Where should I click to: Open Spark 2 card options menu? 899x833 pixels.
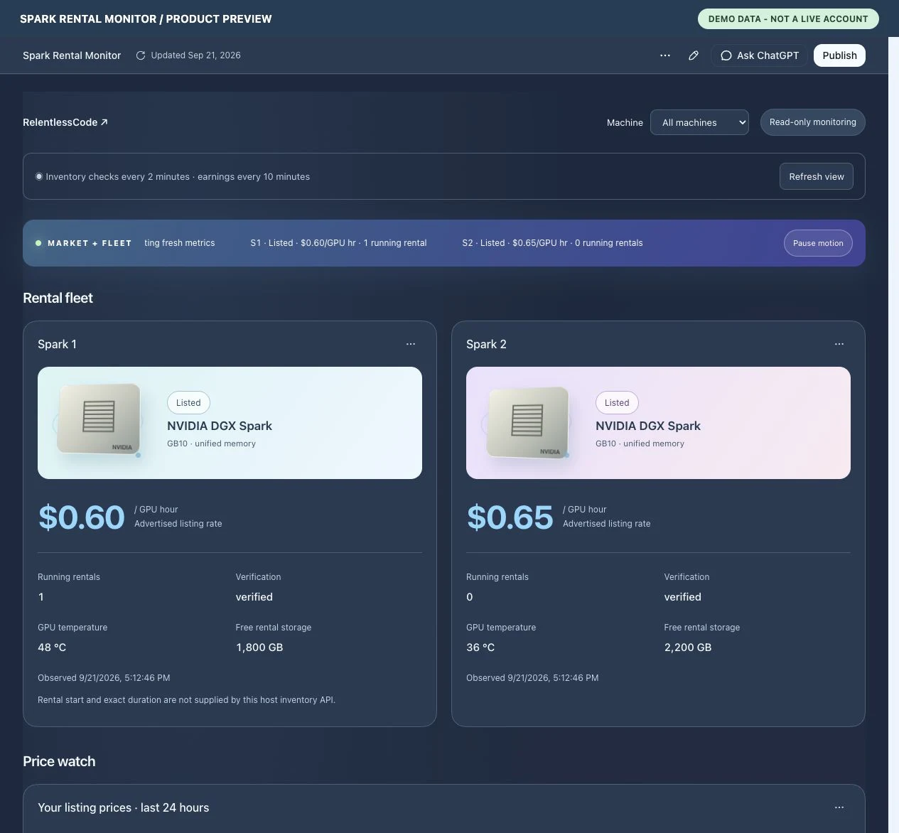(x=839, y=344)
